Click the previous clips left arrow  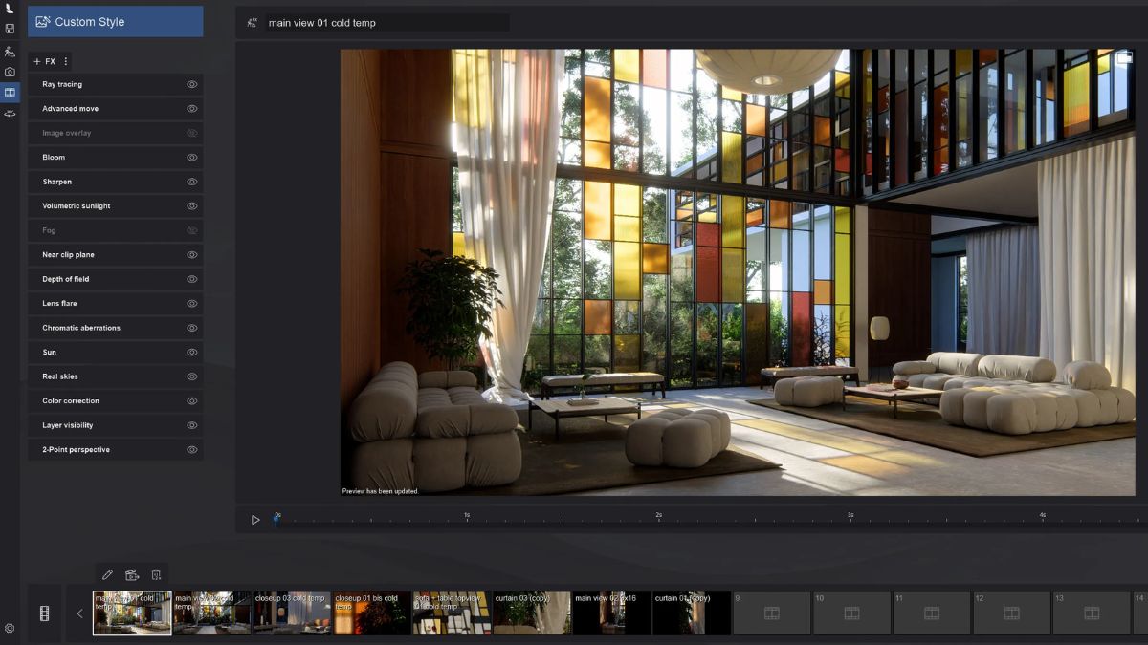(x=79, y=613)
